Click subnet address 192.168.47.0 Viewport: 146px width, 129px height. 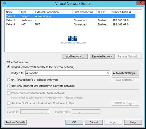[x=120, y=24]
